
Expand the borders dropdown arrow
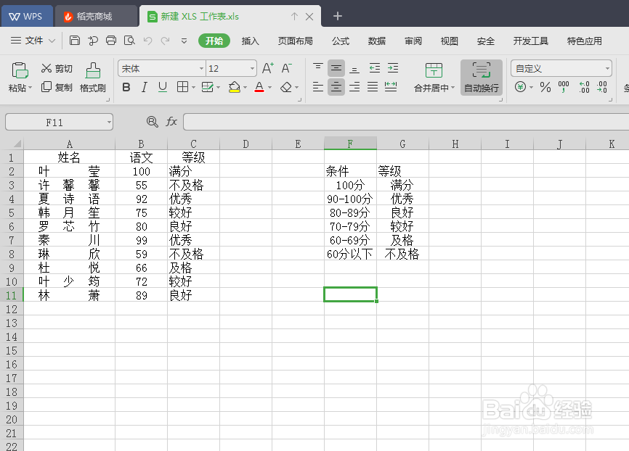tap(193, 87)
